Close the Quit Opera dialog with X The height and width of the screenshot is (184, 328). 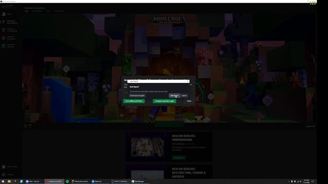click(188, 81)
